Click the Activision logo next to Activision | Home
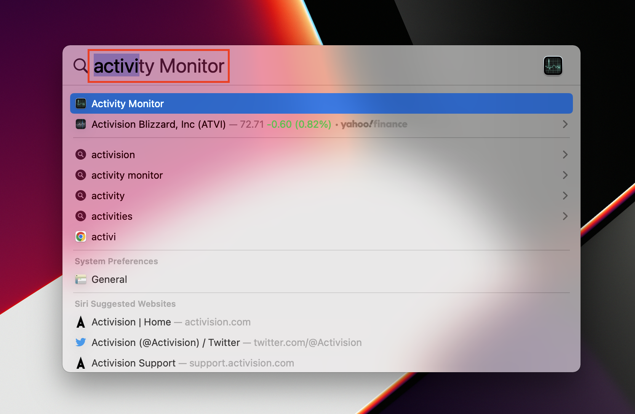Image resolution: width=635 pixels, height=414 pixels. 81,322
